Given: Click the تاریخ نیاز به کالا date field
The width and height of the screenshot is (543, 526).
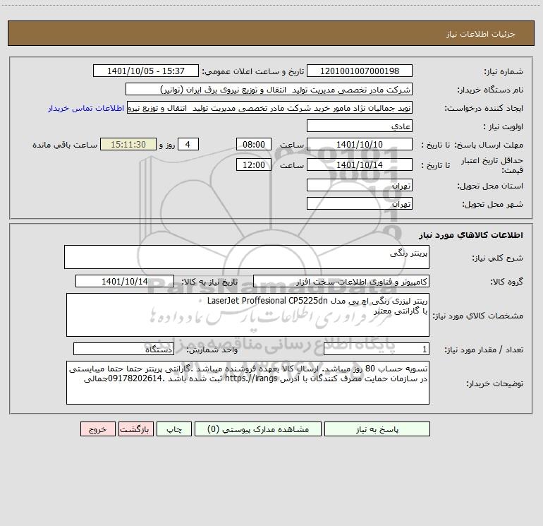Looking at the screenshot, I should coord(125,281).
